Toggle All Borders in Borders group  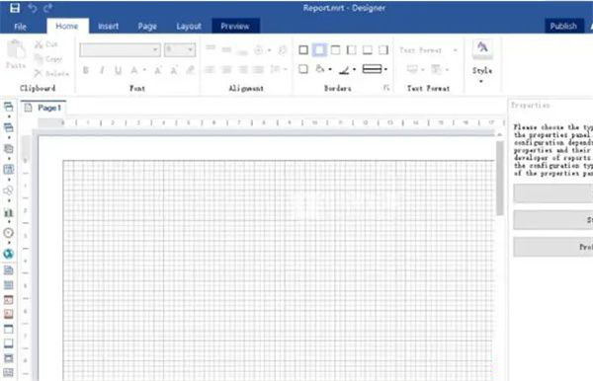pyautogui.click(x=303, y=49)
